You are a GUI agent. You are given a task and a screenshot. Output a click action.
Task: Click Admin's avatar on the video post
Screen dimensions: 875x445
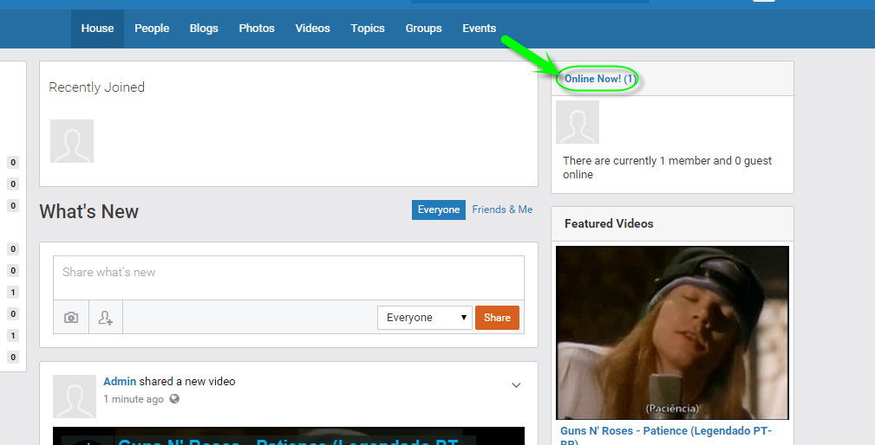pyautogui.click(x=75, y=397)
